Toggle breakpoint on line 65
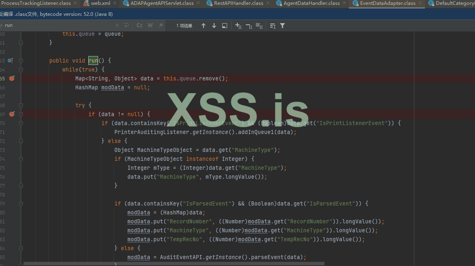This screenshot has width=475, height=266. (12, 78)
